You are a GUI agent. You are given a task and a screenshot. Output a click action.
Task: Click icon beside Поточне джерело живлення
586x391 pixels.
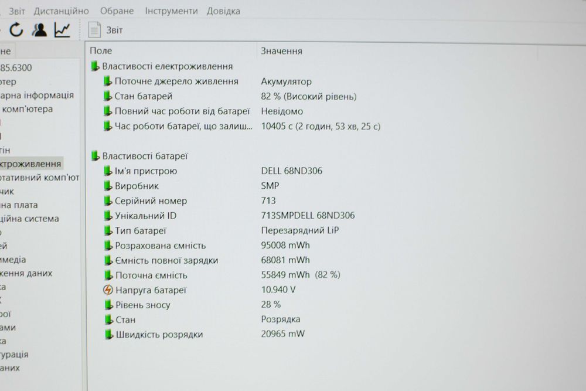(108, 81)
